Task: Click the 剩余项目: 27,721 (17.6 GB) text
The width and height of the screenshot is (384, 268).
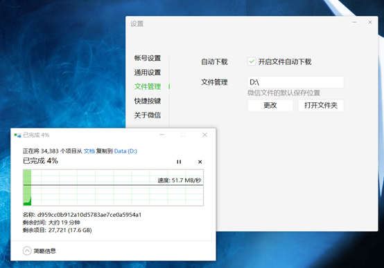Action: 58,230
